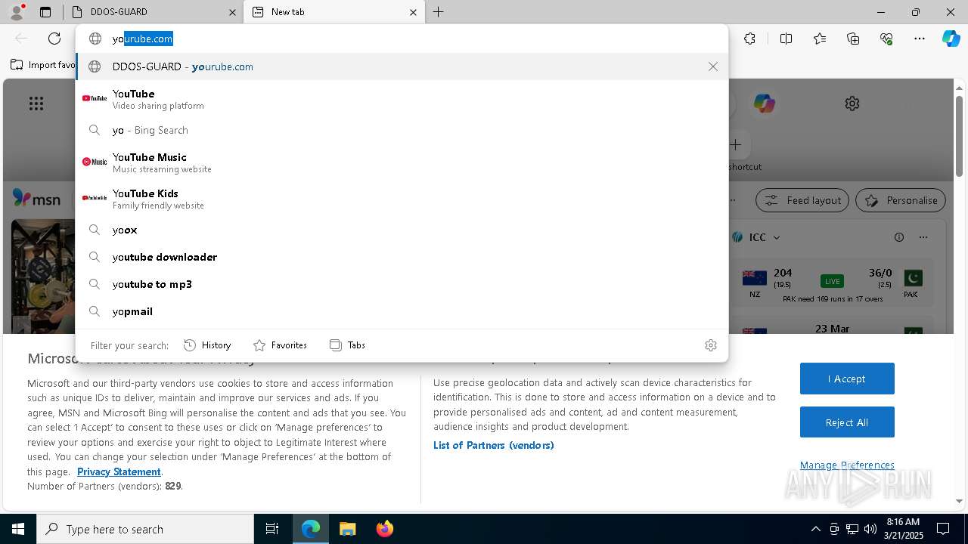Open Settings and more ellipsis menu

pos(920,39)
